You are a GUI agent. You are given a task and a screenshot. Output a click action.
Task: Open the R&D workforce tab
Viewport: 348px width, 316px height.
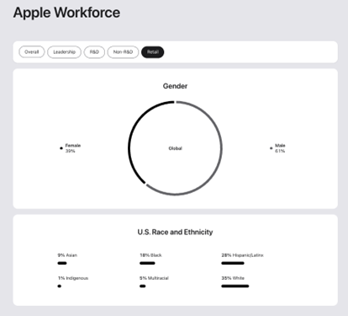(94, 52)
